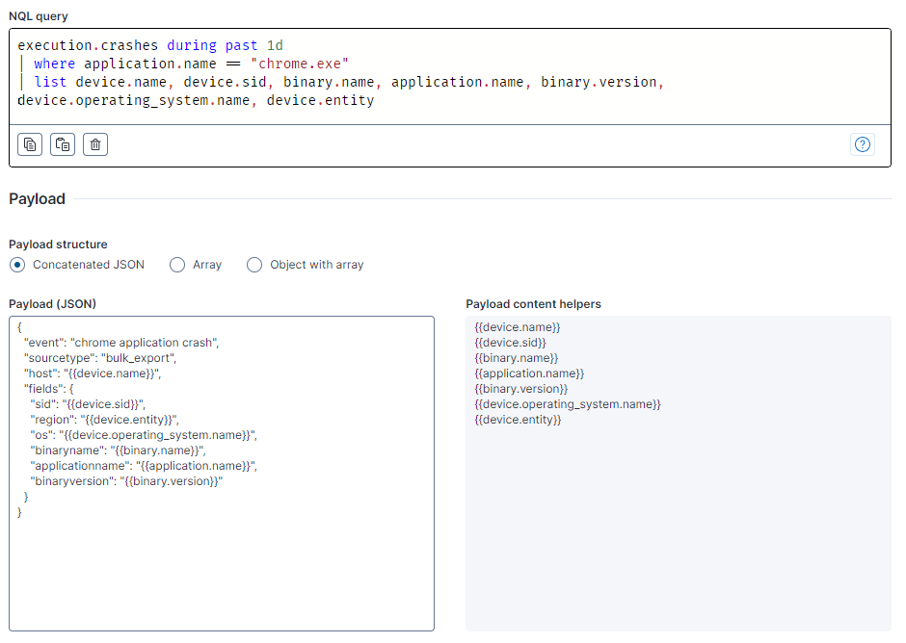Click the 'where' keyword in query
Viewport: 906px width, 643px height.
point(54,64)
